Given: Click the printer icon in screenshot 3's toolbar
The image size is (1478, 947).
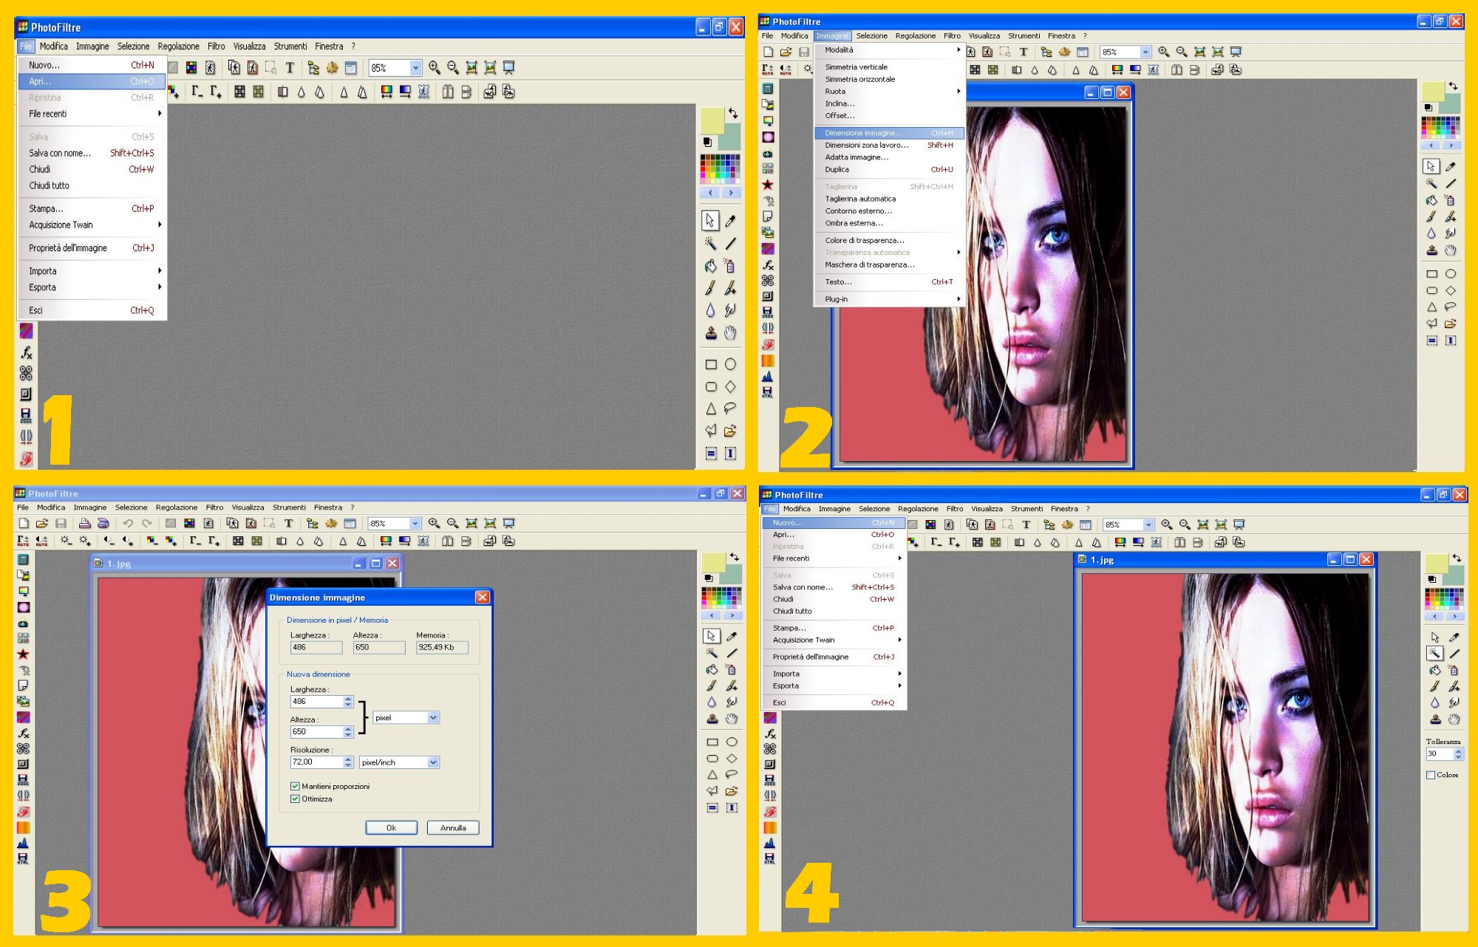Looking at the screenshot, I should click(x=84, y=523).
